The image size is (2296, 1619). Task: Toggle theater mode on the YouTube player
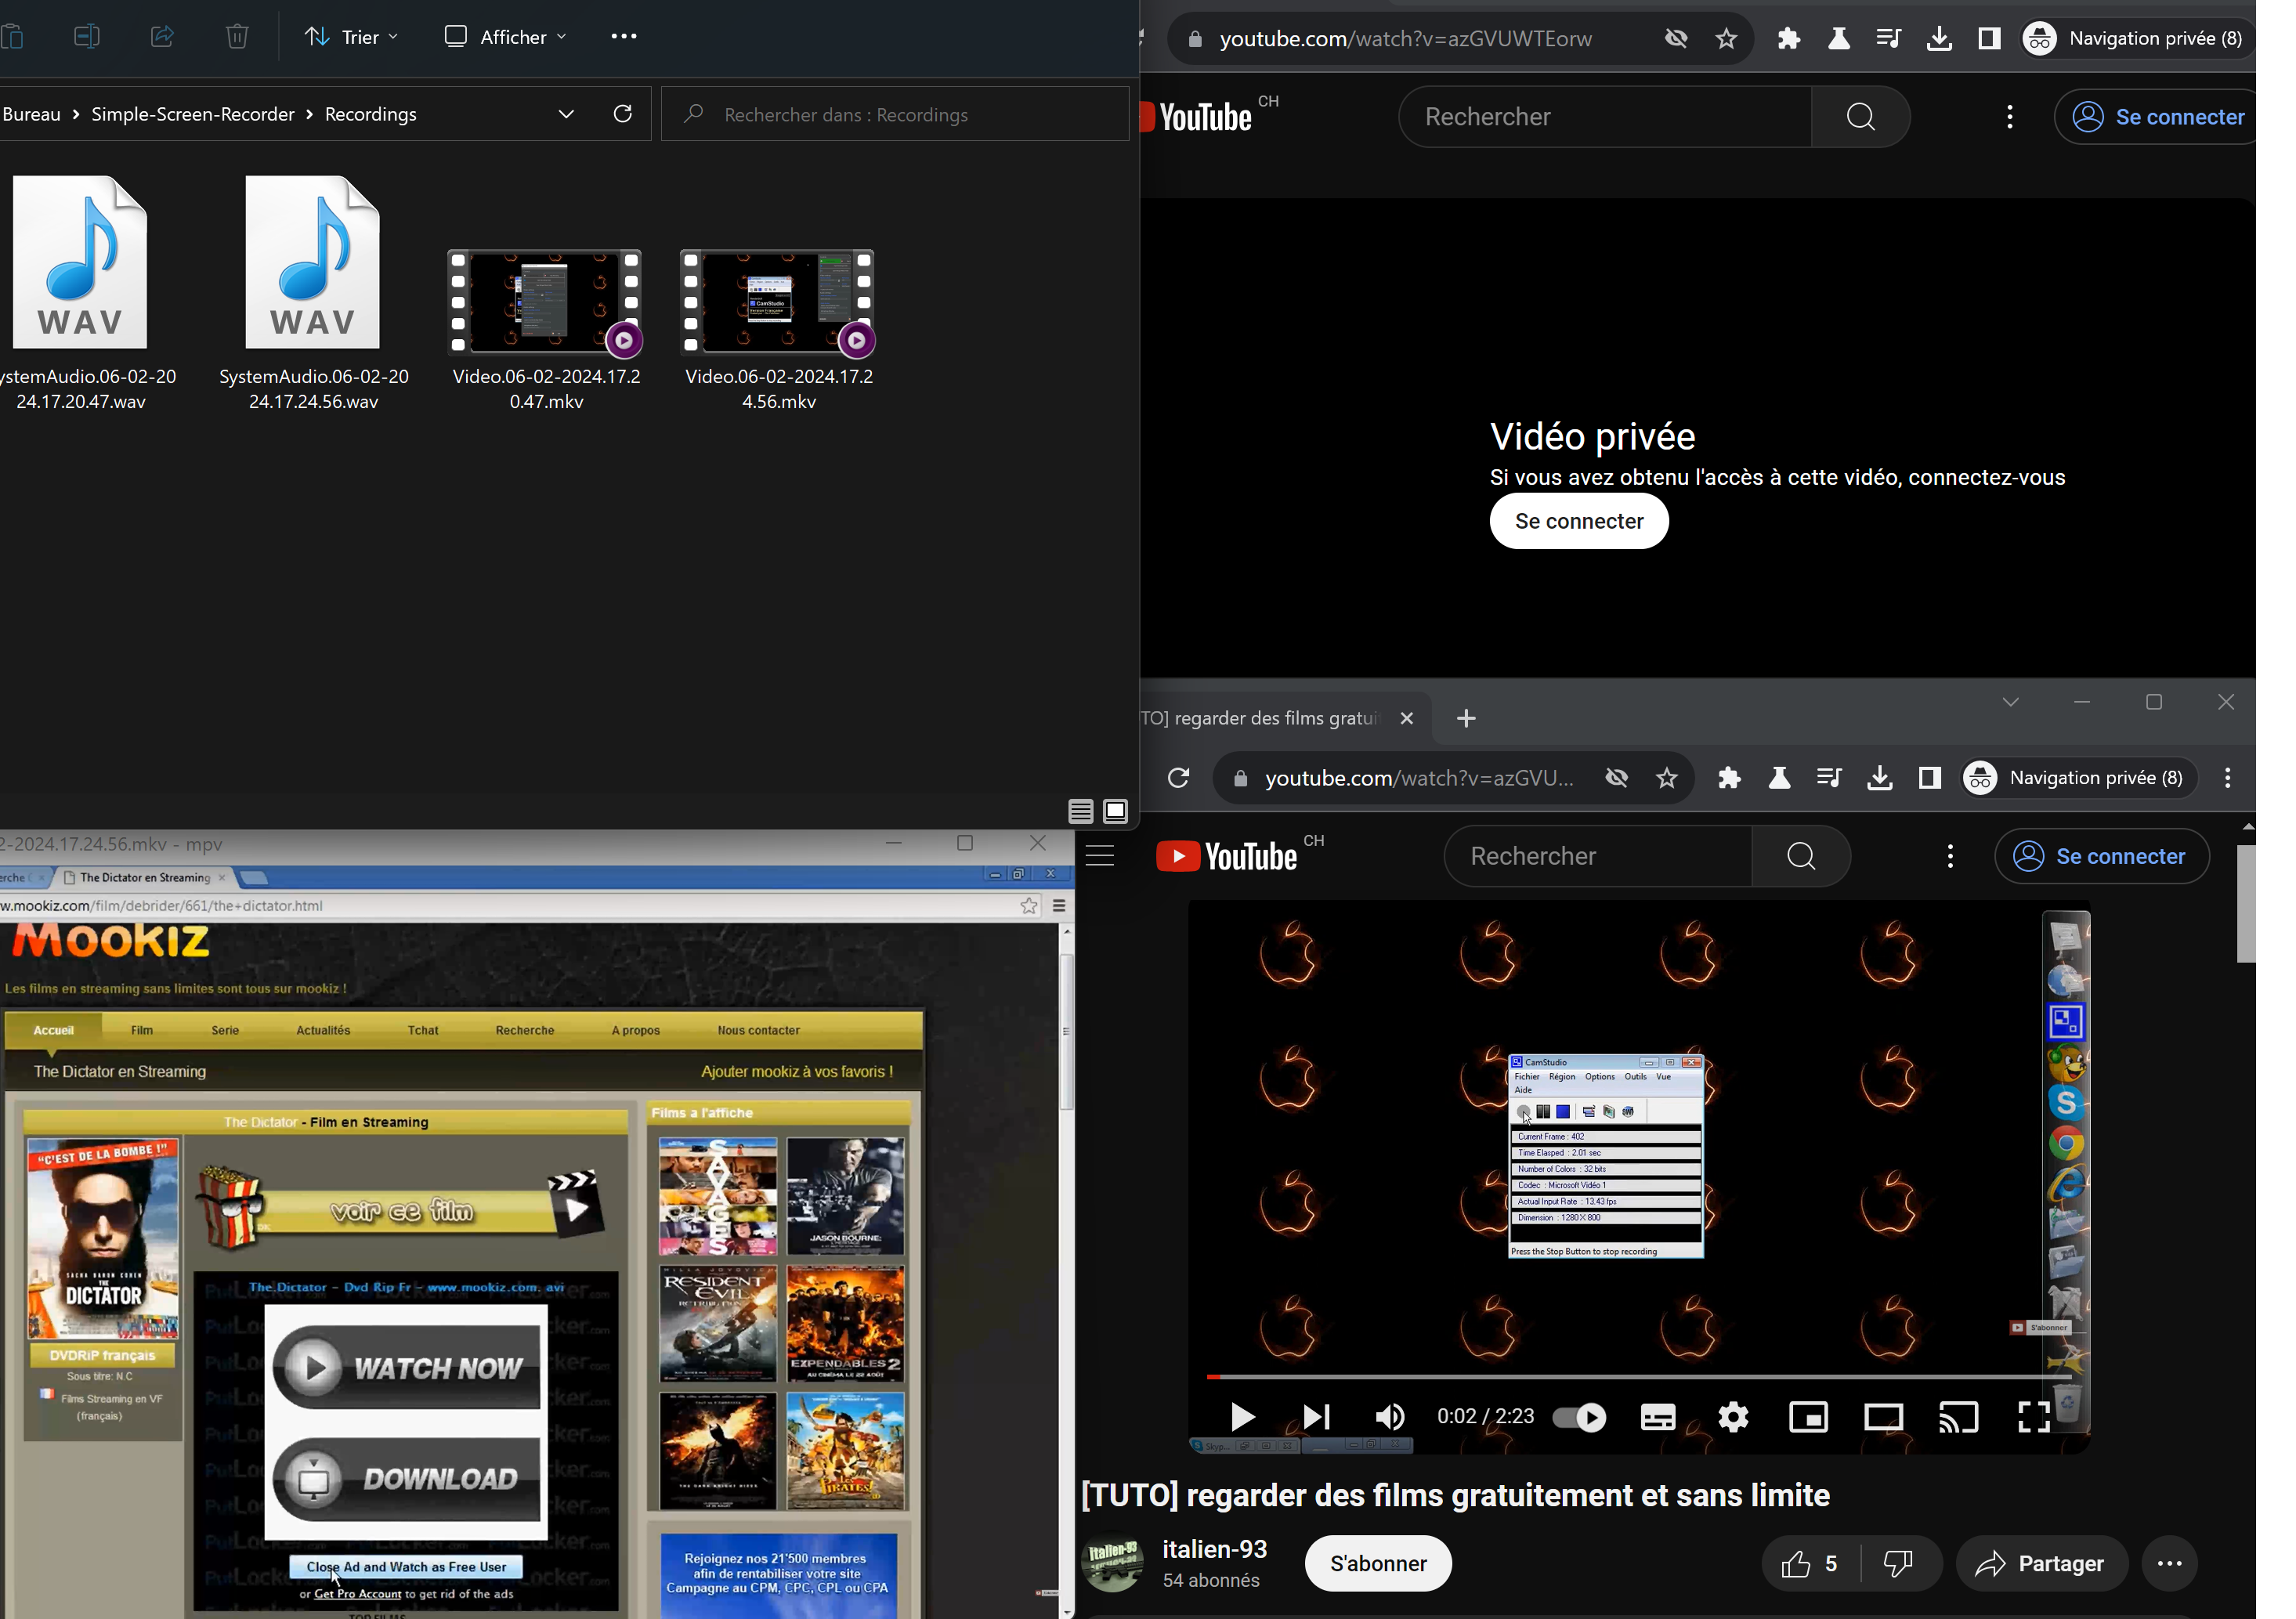point(1883,1417)
